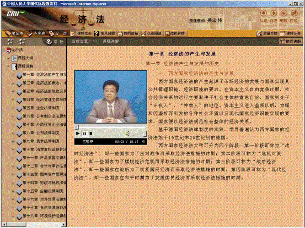Pause the lecture video
The width and height of the screenshot is (305, 228).
tap(84, 134)
